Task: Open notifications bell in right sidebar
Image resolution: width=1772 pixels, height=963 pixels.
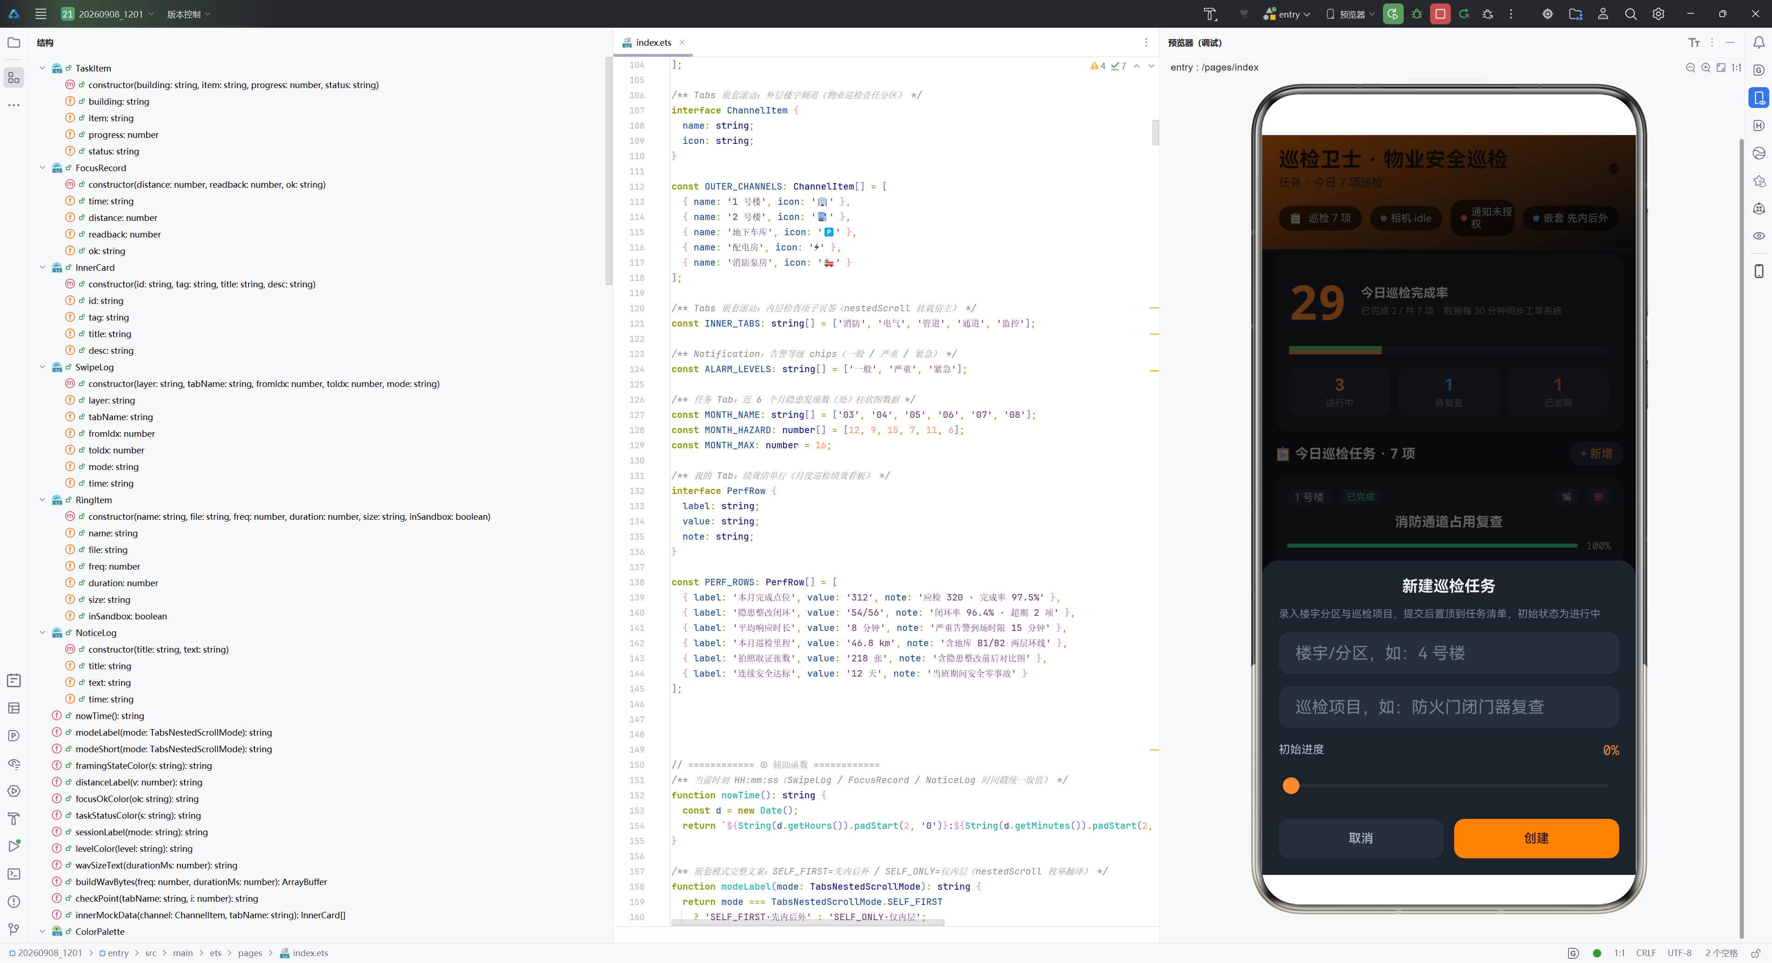Action: click(1758, 42)
